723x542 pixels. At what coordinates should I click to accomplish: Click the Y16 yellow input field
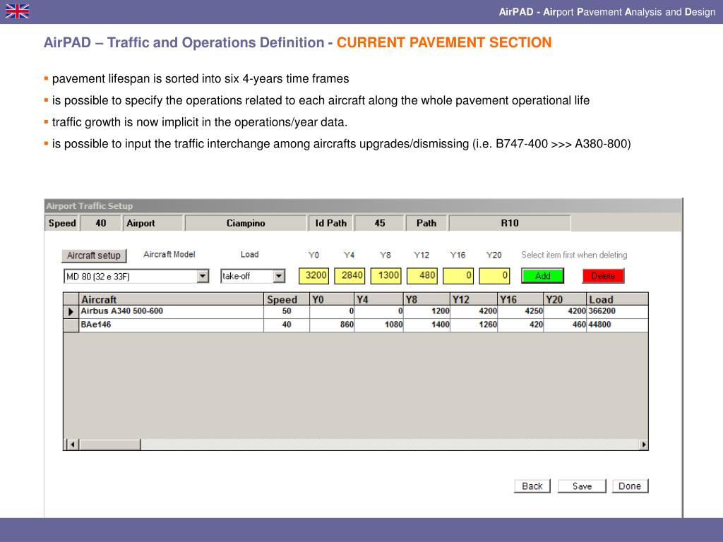pos(458,276)
